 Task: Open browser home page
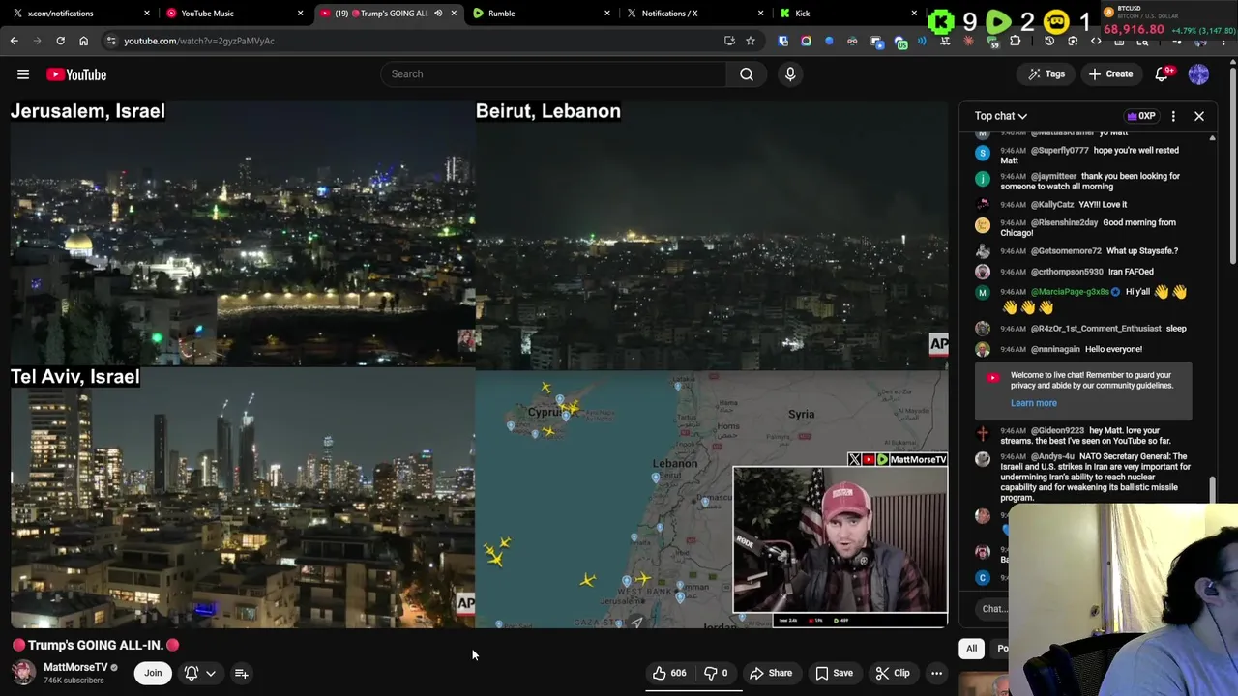tap(83, 41)
